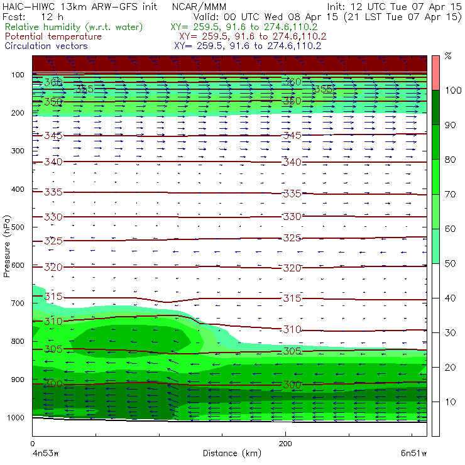Click the '800' pressure axis tick label
Screen dimensions: 465x465
tap(18, 341)
